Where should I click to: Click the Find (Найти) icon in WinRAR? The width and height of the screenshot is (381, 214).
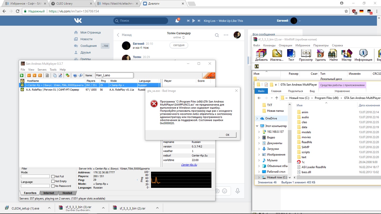point(333,55)
